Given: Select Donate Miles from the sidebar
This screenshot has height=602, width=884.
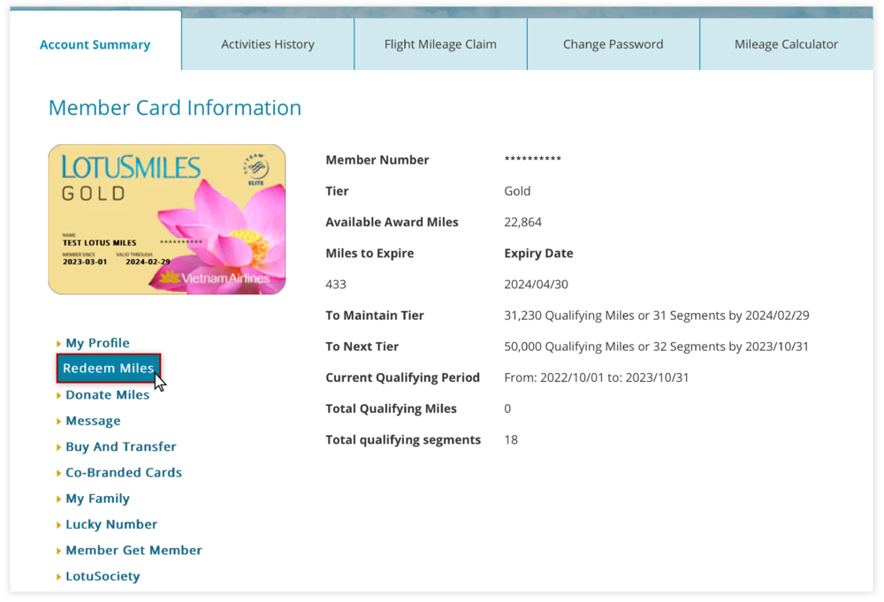Looking at the screenshot, I should click(x=107, y=394).
